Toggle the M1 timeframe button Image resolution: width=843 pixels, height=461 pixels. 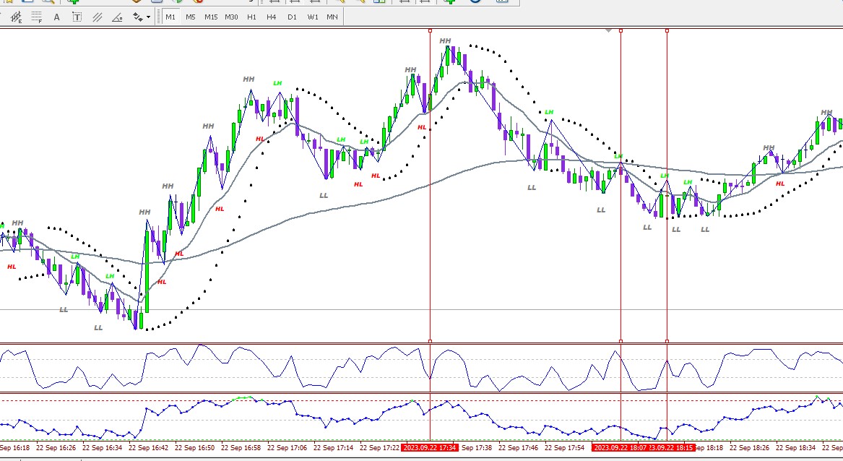point(170,17)
